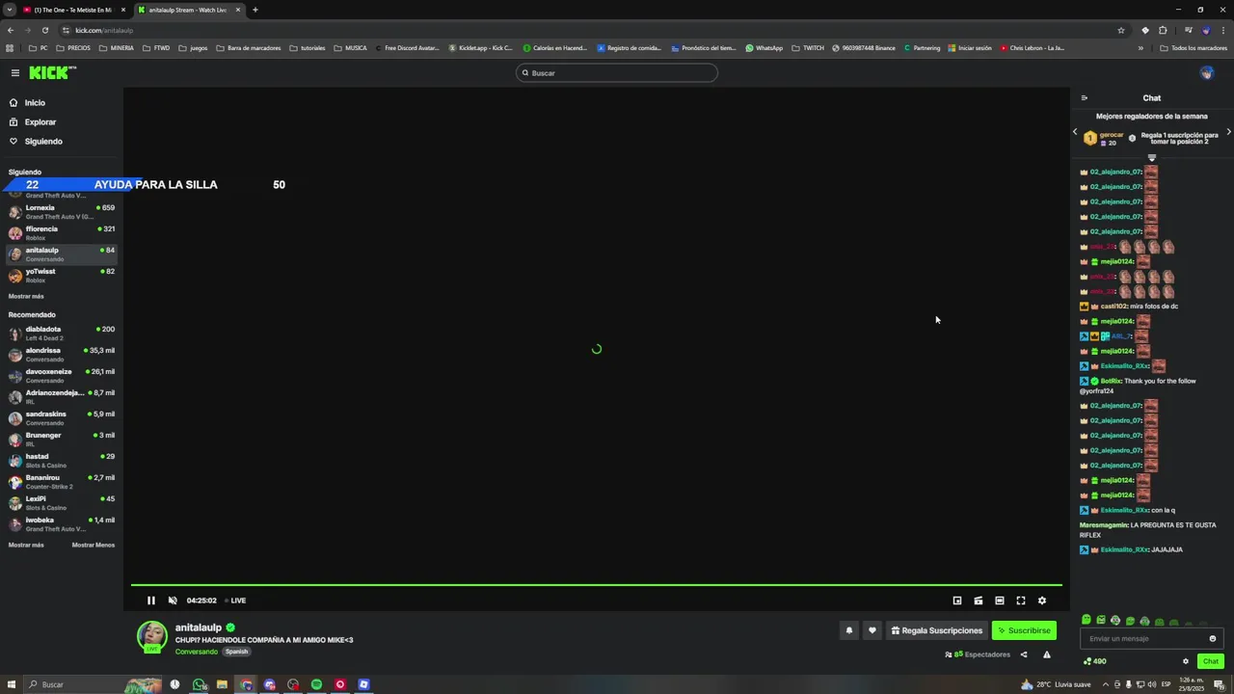Image resolution: width=1234 pixels, height=694 pixels.
Task: Open the TWITCH bookmarks folder
Action: click(808, 48)
